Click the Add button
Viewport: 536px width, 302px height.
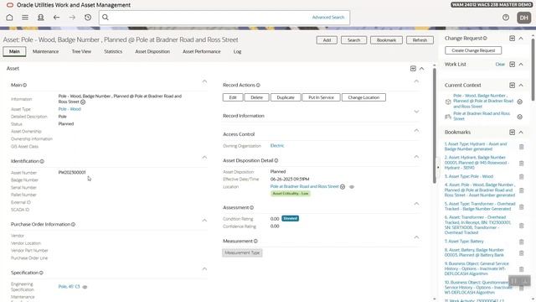(327, 40)
